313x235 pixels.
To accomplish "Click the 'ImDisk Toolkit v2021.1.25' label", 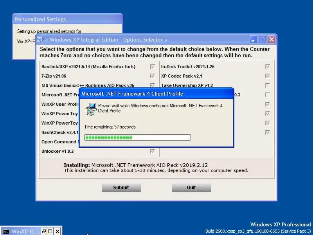I will pyautogui.click(x=188, y=67).
